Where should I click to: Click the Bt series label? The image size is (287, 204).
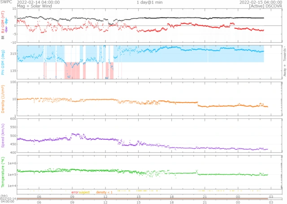click(x=3, y=38)
